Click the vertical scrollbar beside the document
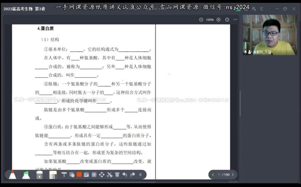Screen dimensions: 301x187 click(240, 104)
